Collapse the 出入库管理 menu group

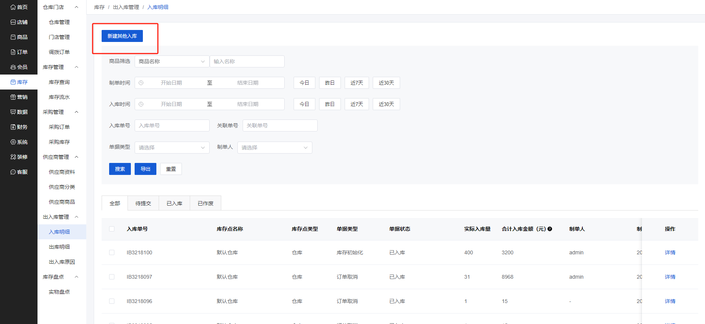pyautogui.click(x=76, y=217)
